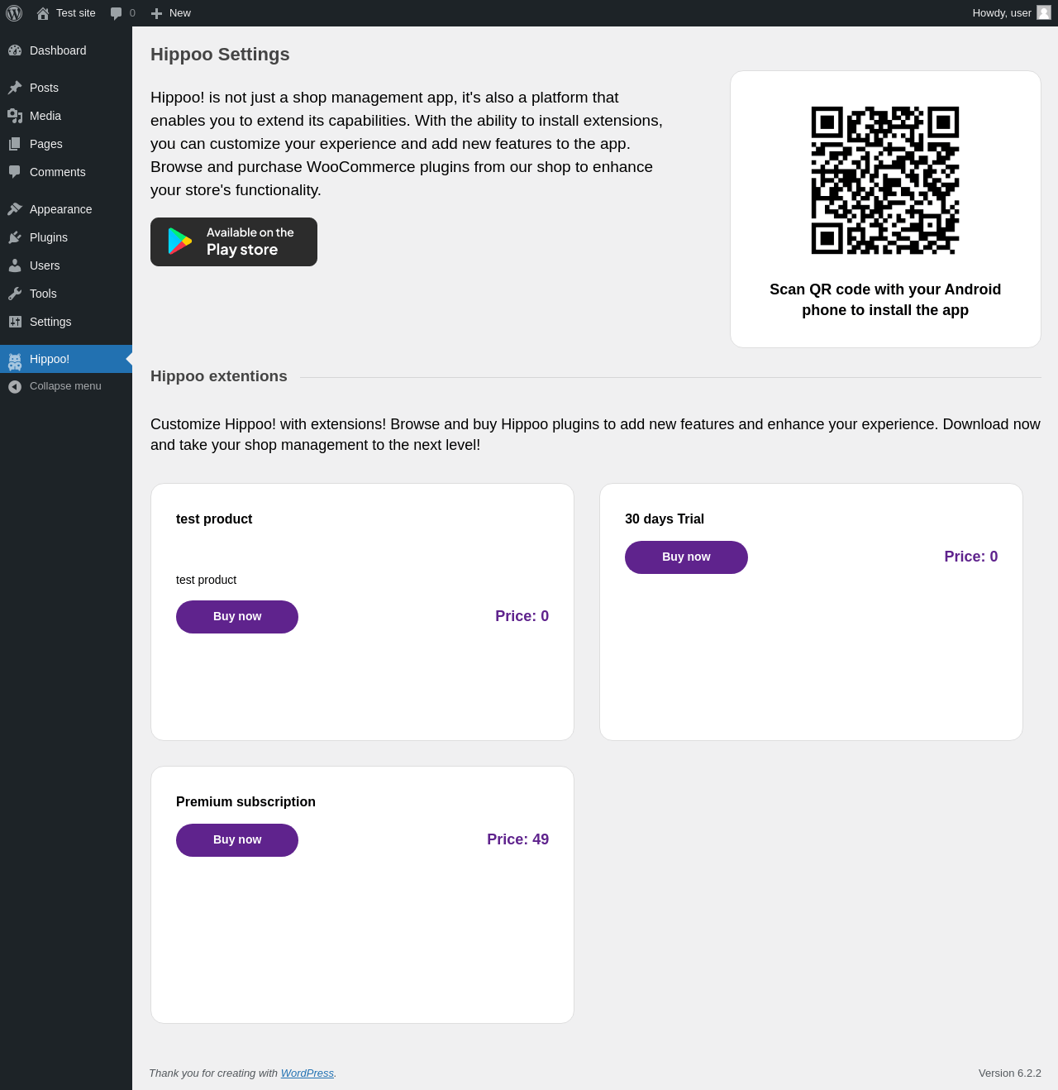This screenshot has width=1058, height=1090.
Task: Click the QR code image
Action: tap(885, 180)
